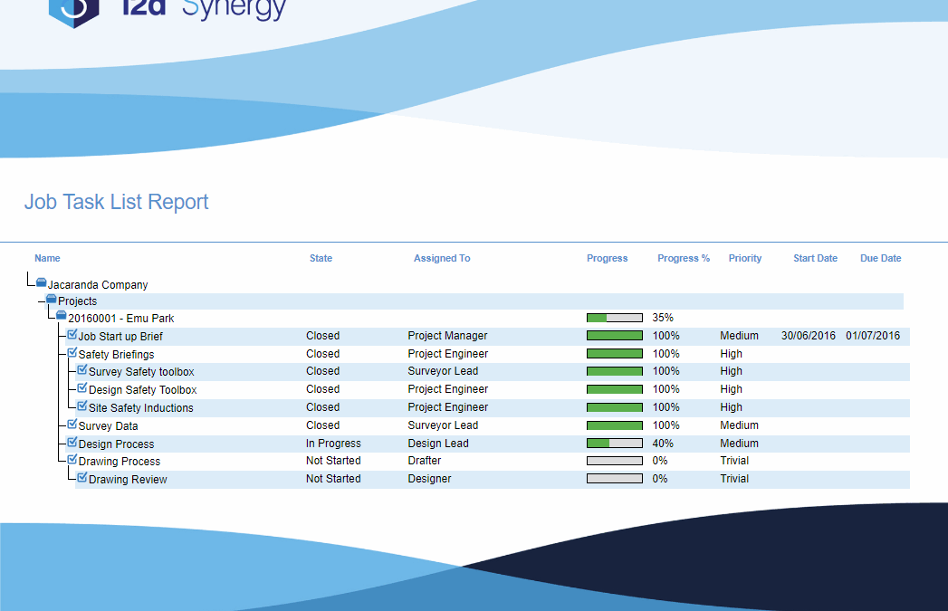Viewport: 948px width, 611px height.
Task: Select the Jacaranda Company tree node
Action: 98,284
